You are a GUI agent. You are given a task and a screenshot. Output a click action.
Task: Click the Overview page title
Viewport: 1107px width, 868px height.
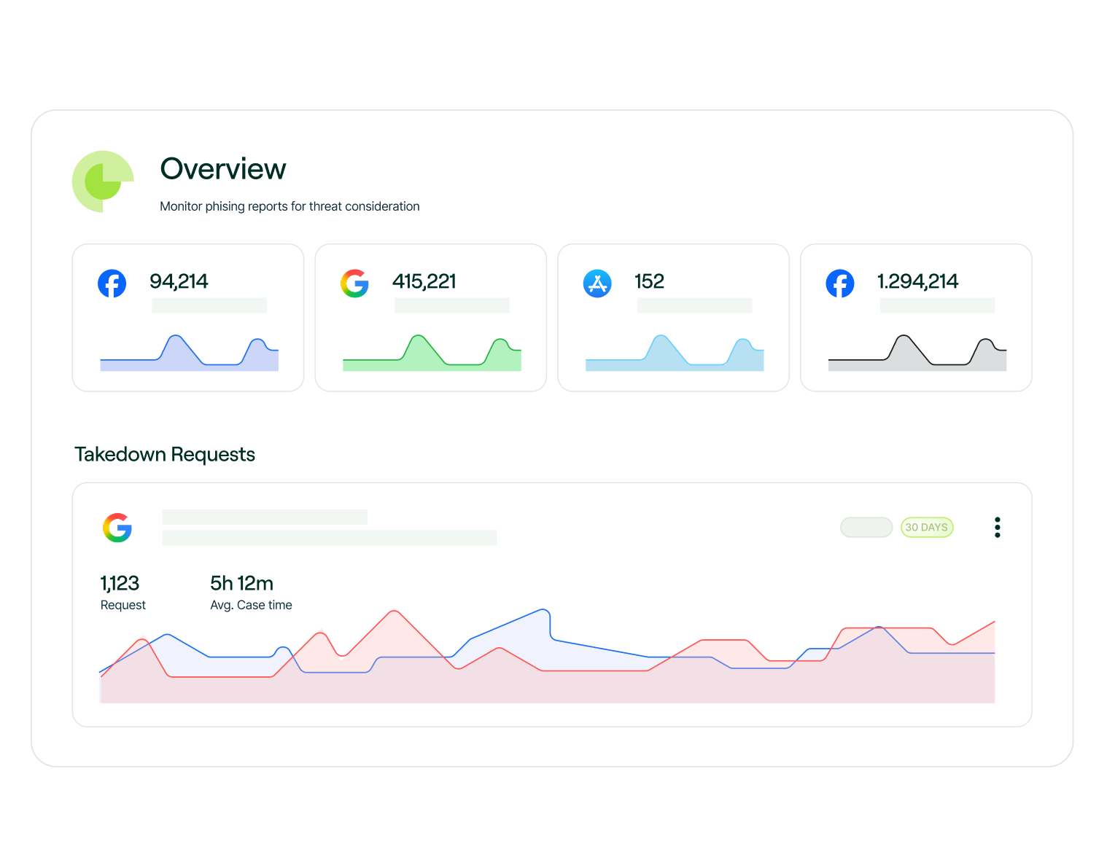223,169
